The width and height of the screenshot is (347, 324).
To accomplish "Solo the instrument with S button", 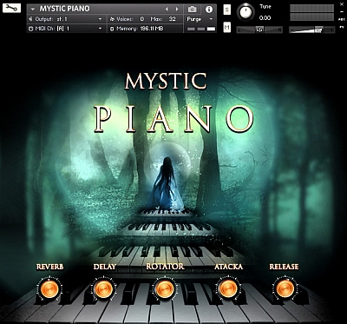I will [x=227, y=10].
